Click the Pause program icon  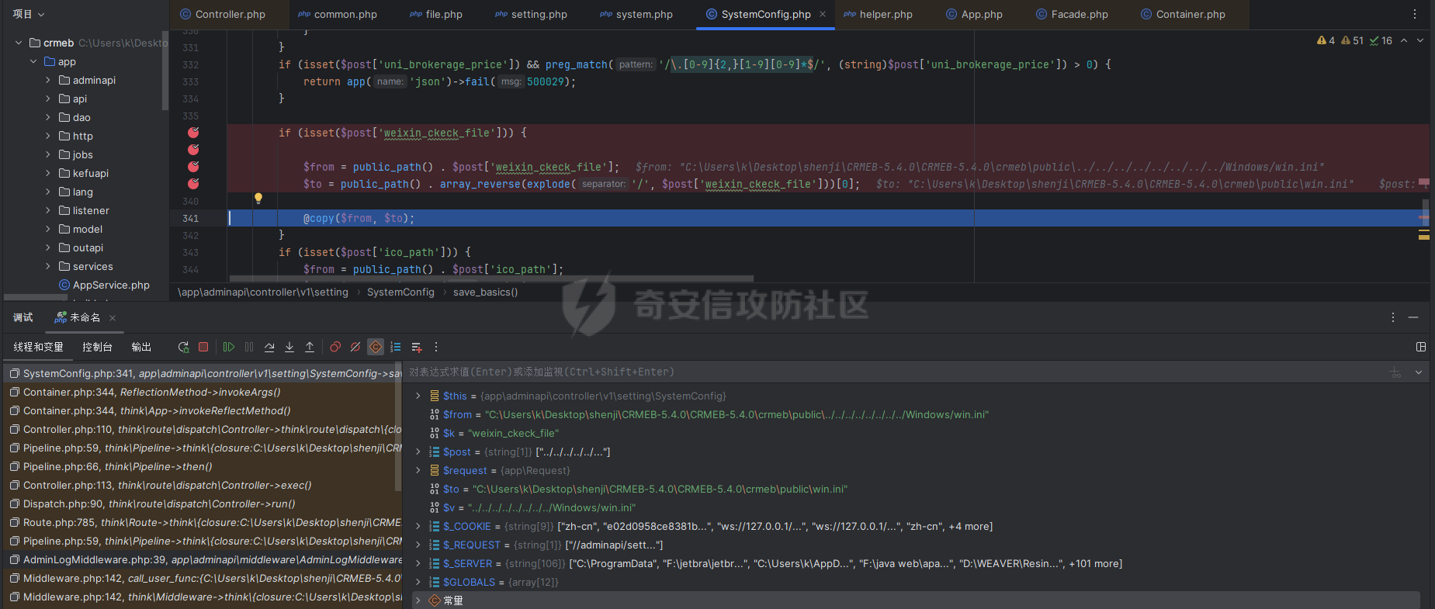pyautogui.click(x=249, y=347)
